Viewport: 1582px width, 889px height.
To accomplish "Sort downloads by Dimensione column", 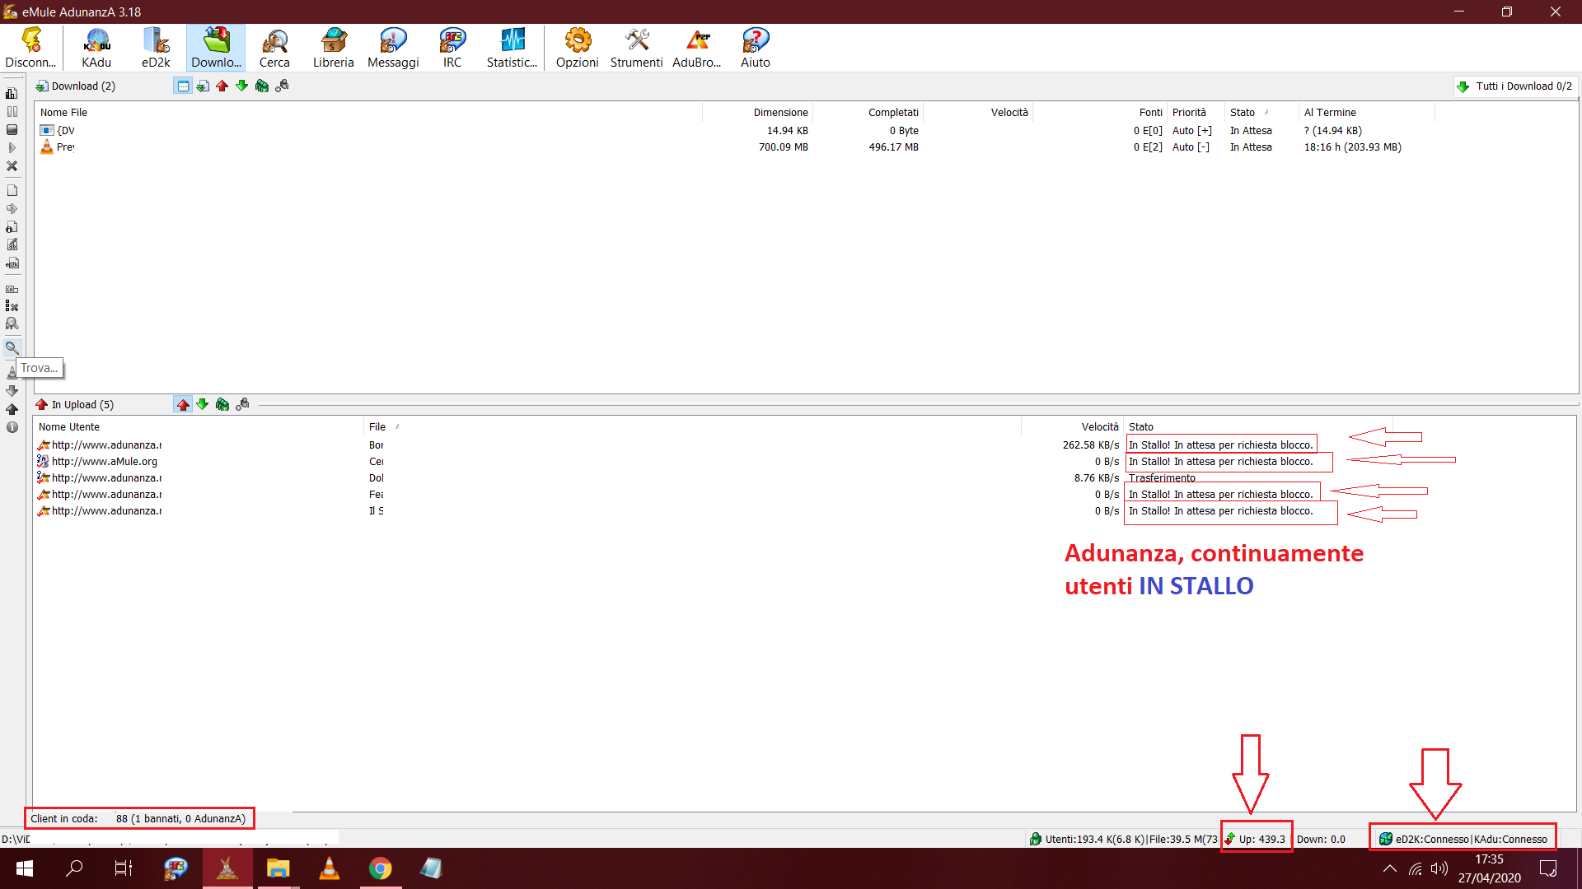I will [758, 112].
